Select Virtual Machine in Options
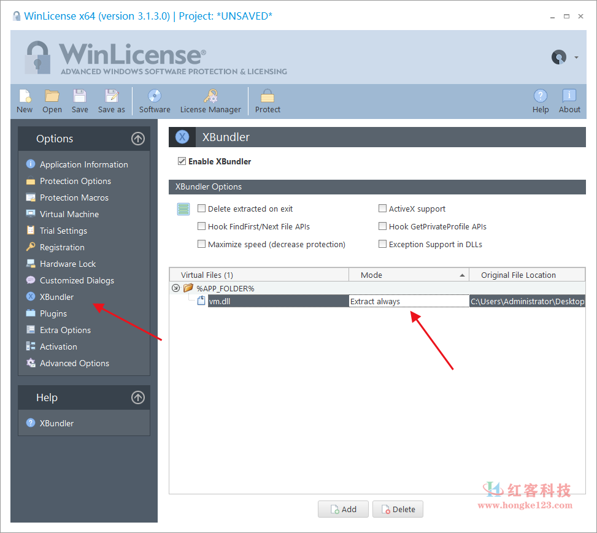This screenshot has height=533, width=597. [x=69, y=214]
